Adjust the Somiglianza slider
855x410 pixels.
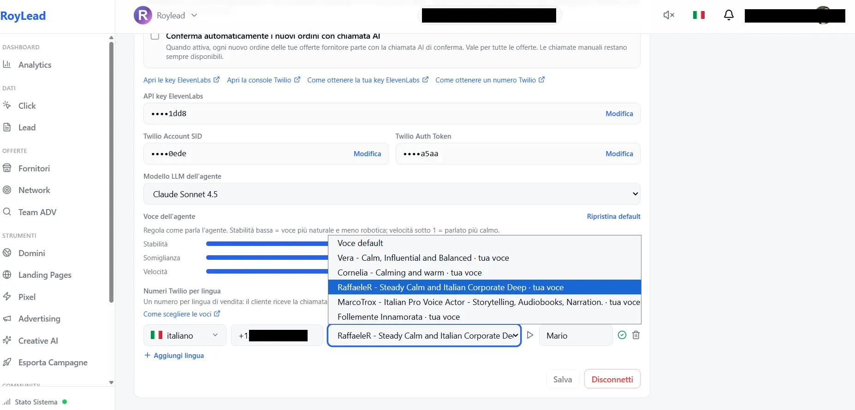point(267,258)
